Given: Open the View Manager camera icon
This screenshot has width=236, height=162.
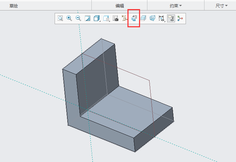Looking at the screenshot, I should tap(116, 18).
